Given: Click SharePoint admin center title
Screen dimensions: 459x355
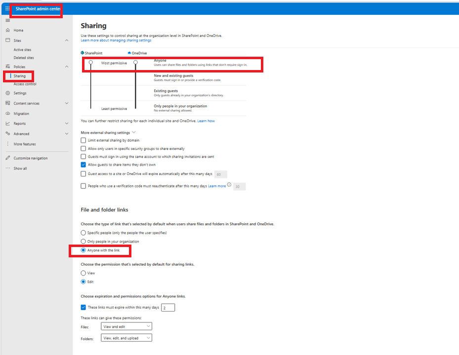Looking at the screenshot, I should point(38,9).
